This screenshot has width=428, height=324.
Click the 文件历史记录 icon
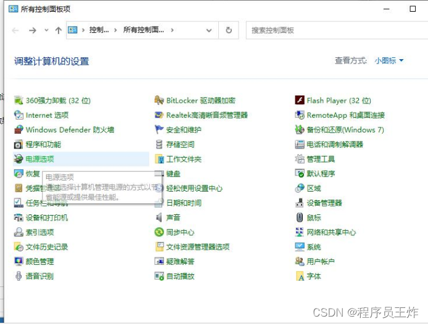pyautogui.click(x=19, y=247)
